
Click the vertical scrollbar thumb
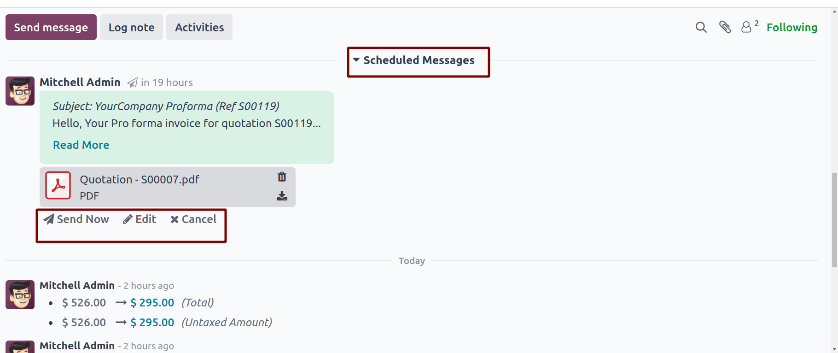[834, 220]
